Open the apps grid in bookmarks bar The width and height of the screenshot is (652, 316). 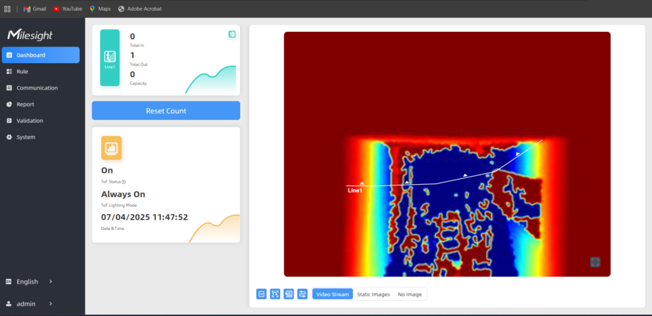7,9
